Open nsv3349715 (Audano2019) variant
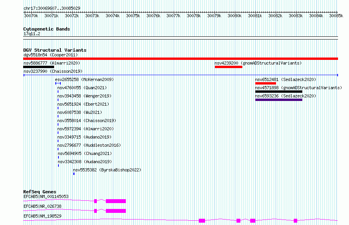The image size is (349, 225). point(84,137)
